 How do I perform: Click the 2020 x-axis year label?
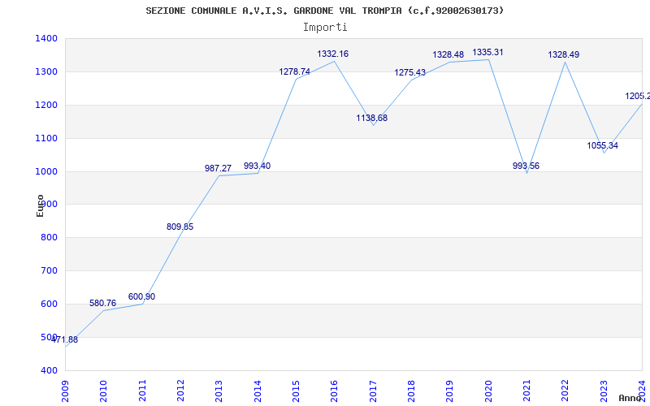(488, 391)
